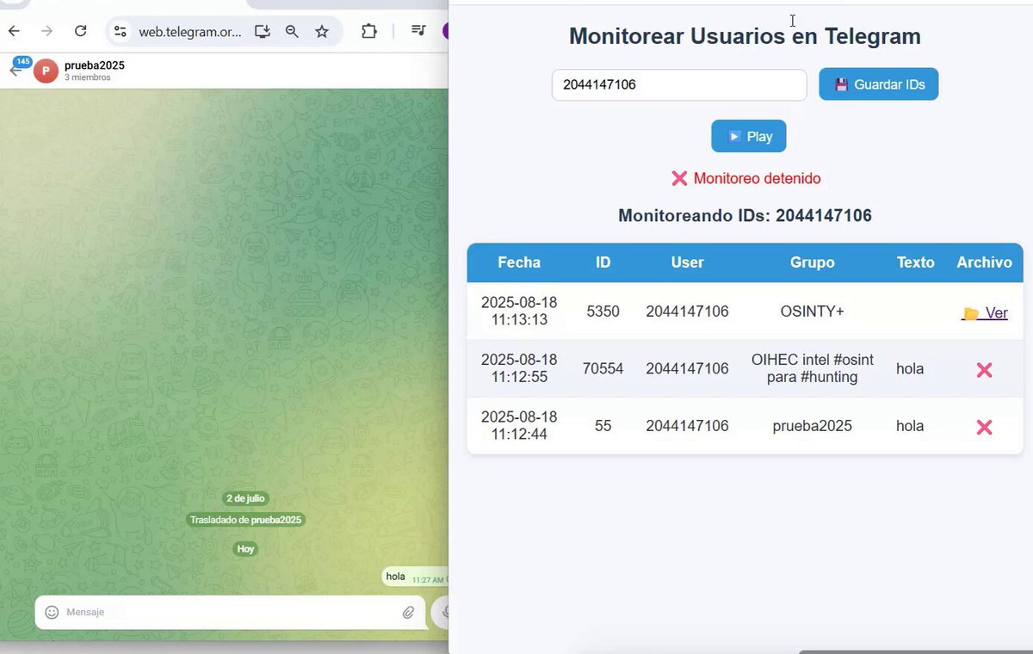Click the web.telegram.org address bar

[x=190, y=32]
